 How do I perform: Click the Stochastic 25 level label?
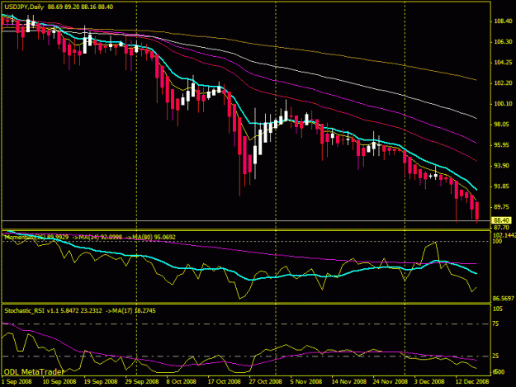[495, 356]
